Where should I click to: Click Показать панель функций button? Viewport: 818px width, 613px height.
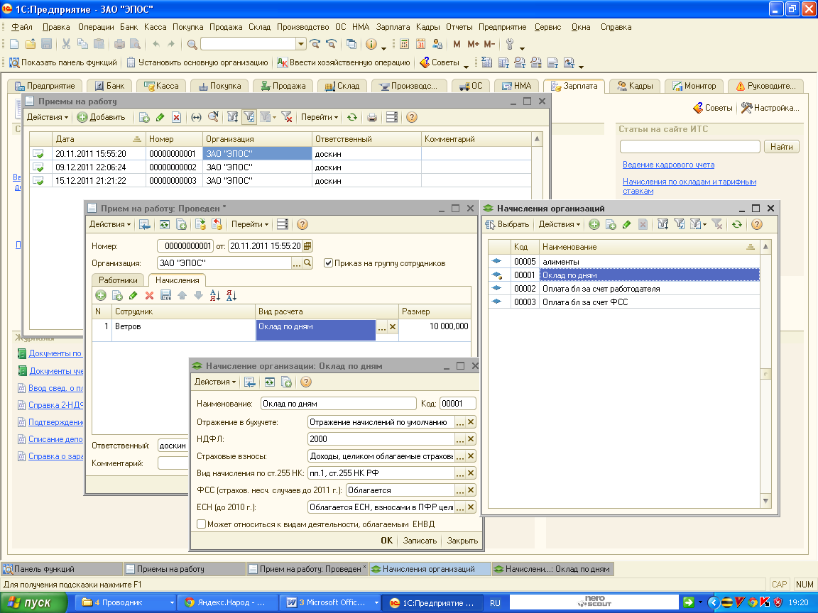[63, 62]
